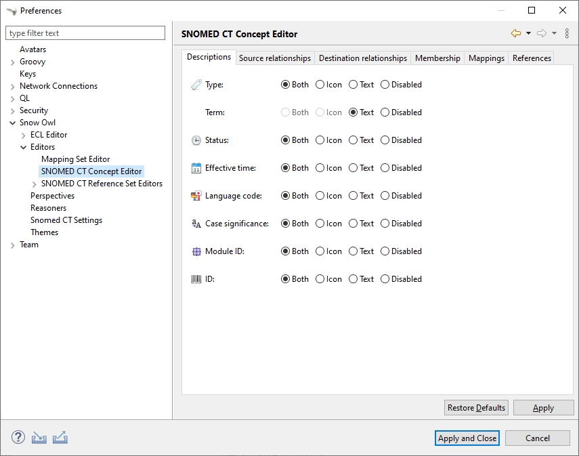Open the back history dropdown arrow
Screen dimensions: 579x456
528,33
